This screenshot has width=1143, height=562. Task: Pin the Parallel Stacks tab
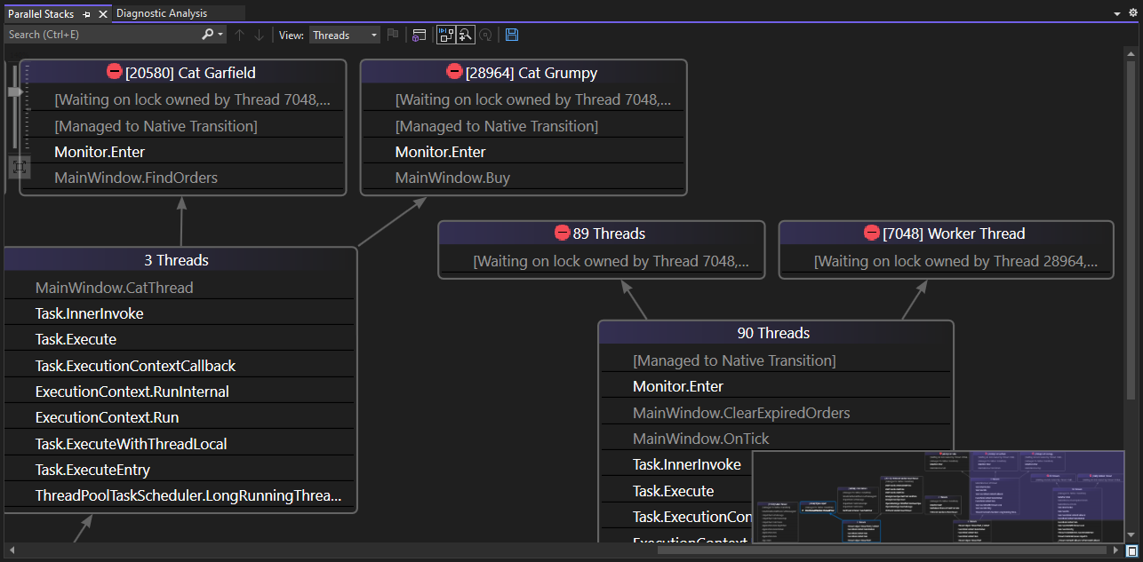(x=87, y=14)
